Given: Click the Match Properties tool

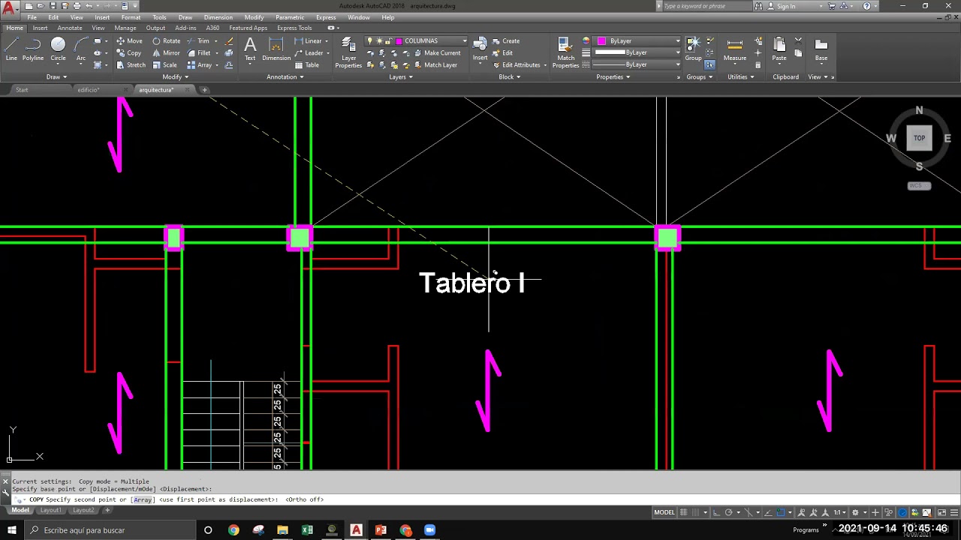Looking at the screenshot, I should click(566, 52).
